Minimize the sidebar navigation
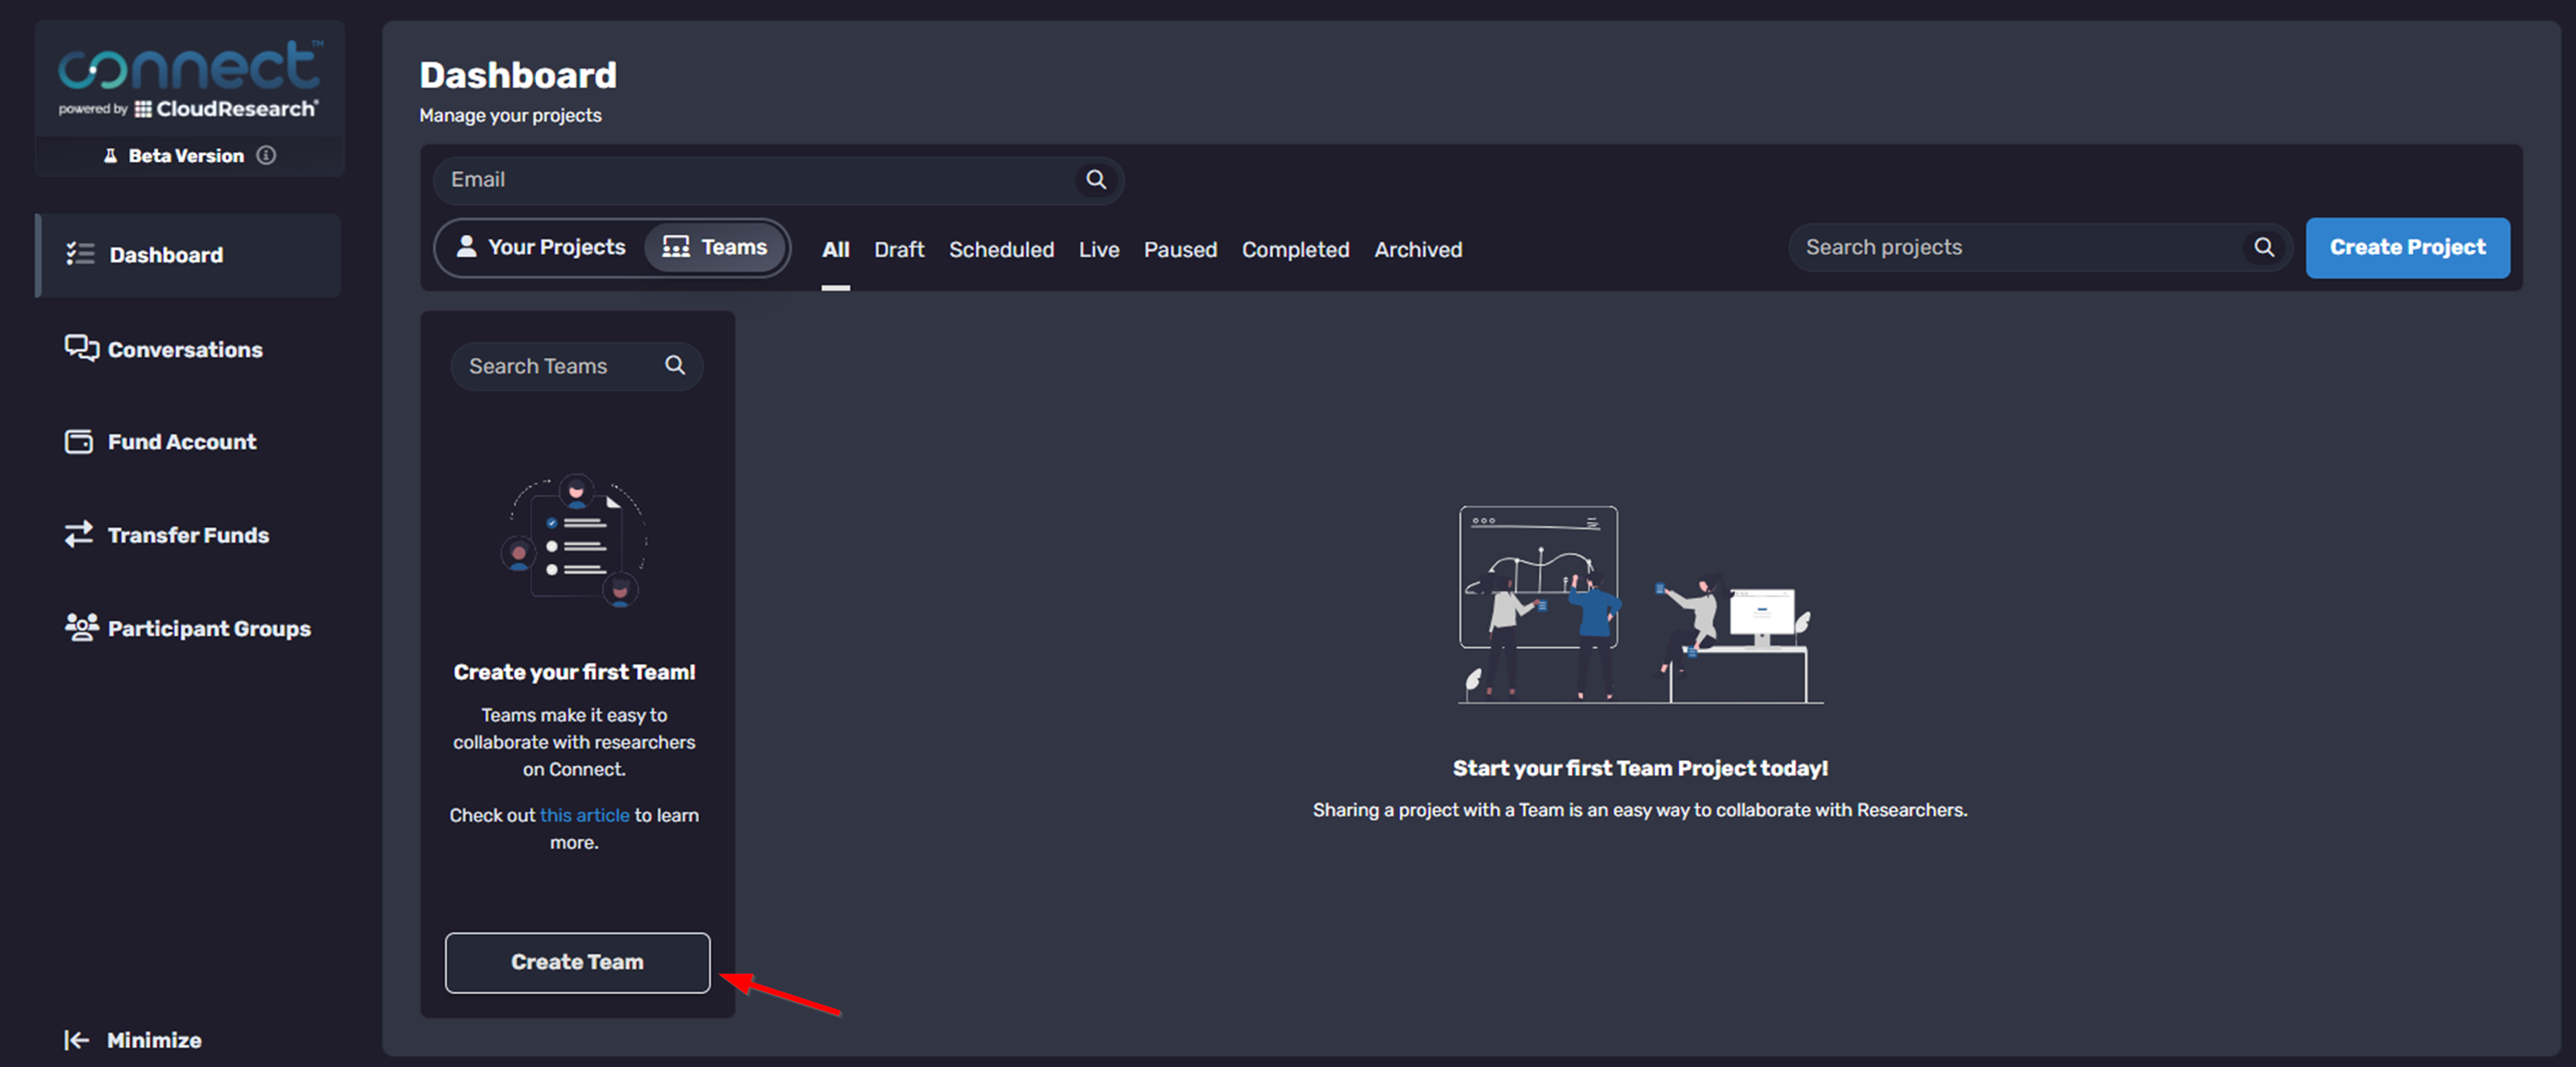 coord(133,1040)
